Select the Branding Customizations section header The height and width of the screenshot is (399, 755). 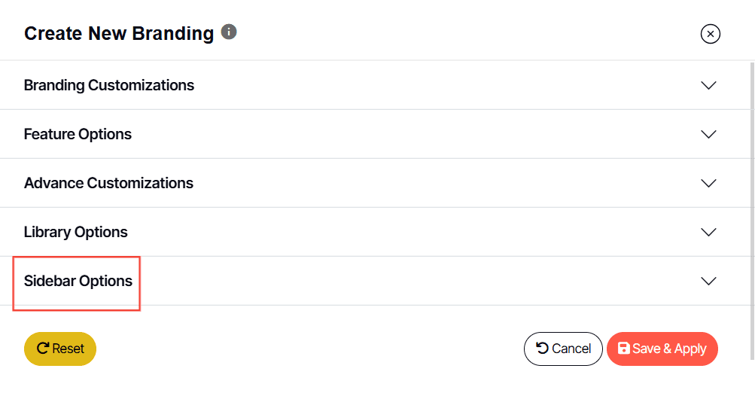[109, 85]
